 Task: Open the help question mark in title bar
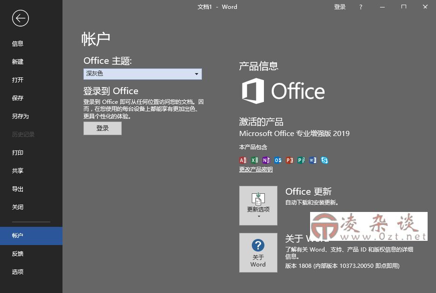click(360, 7)
